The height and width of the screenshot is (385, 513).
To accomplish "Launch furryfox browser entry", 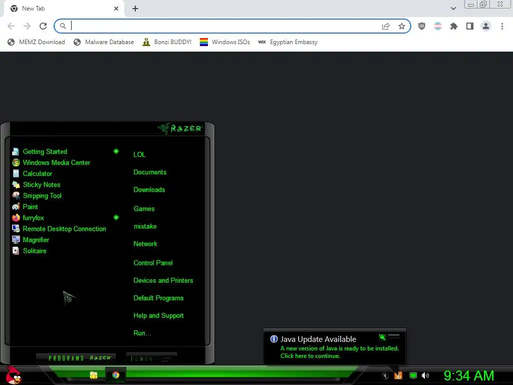I will point(28,218).
